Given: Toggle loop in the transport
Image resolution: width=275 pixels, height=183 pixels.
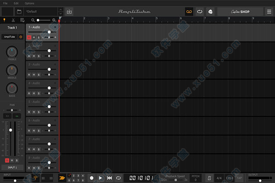Looking at the screenshot, I should (118, 178).
